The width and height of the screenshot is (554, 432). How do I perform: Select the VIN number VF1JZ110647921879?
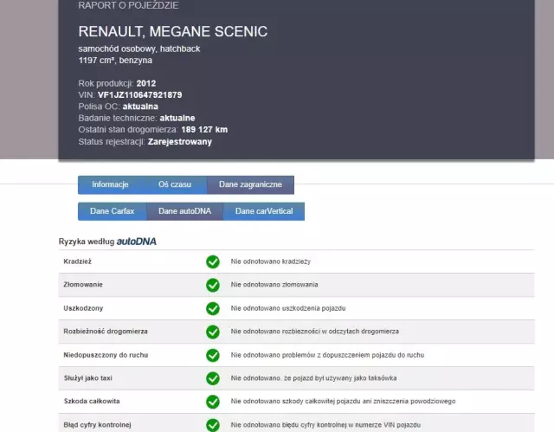[x=140, y=95]
